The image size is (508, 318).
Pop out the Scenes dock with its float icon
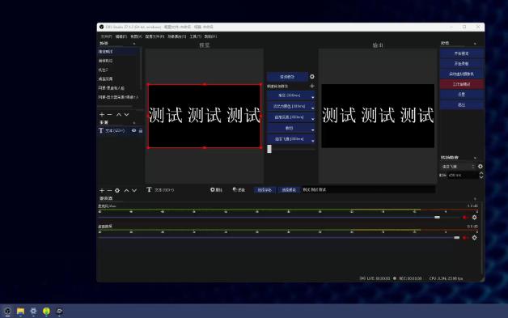coord(134,44)
